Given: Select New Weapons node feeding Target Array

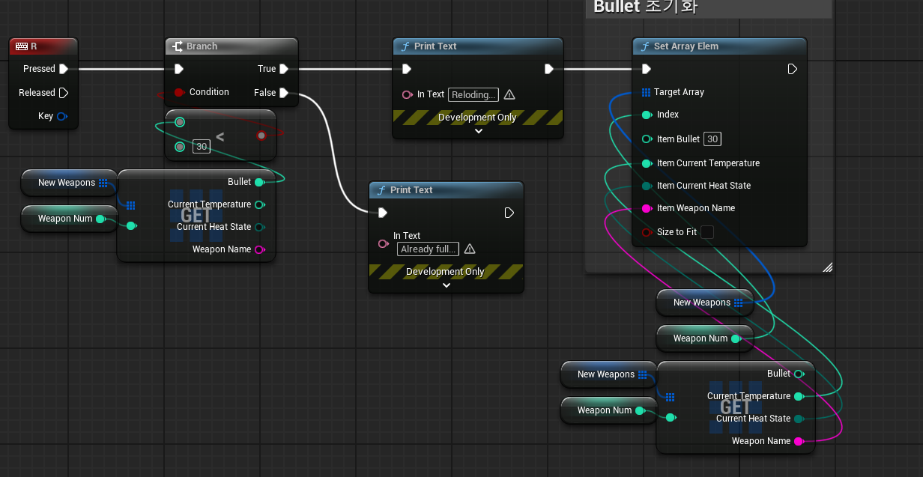Looking at the screenshot, I should tap(704, 303).
